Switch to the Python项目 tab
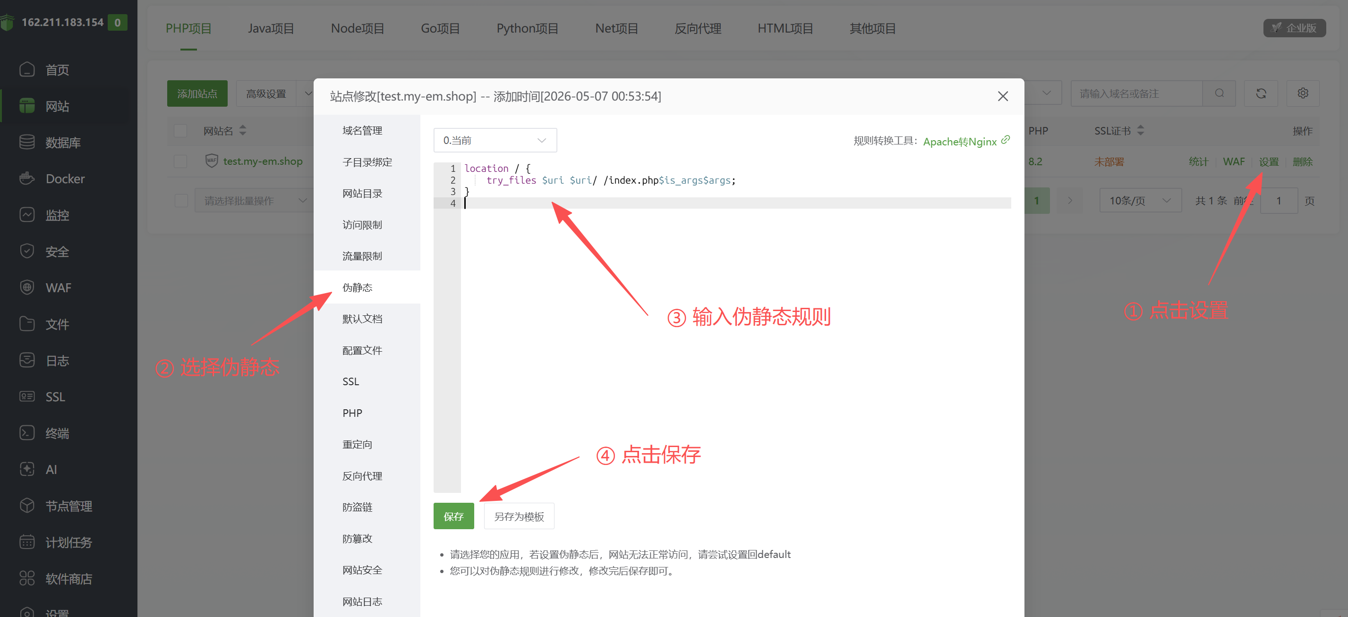 [x=528, y=28]
